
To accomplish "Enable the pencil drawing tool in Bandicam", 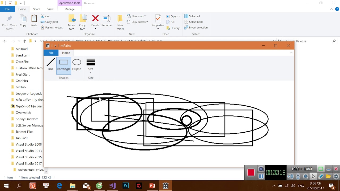I will 321,176.
